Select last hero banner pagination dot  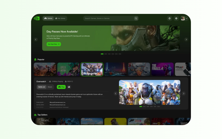(120, 54)
